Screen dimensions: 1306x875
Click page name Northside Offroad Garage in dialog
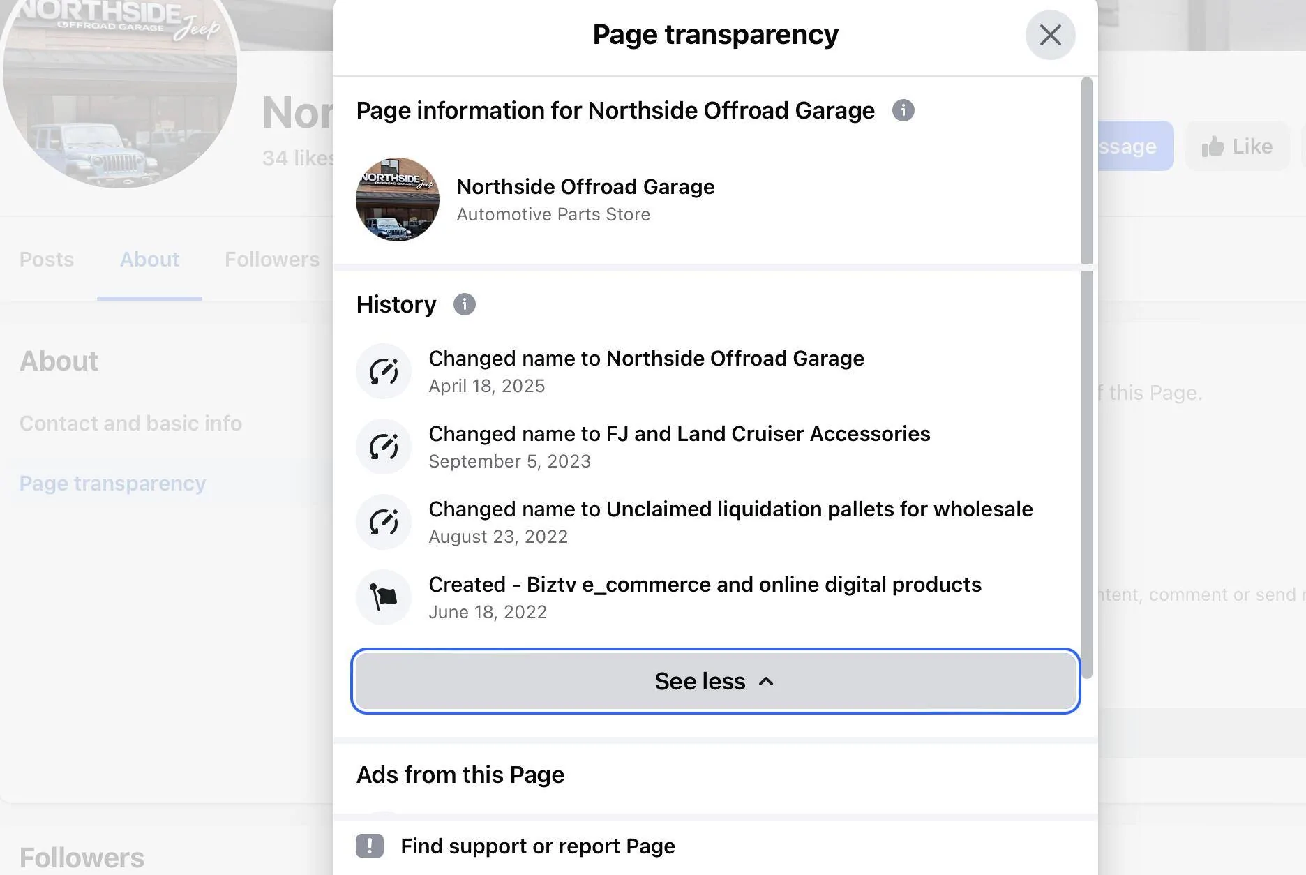coord(585,187)
